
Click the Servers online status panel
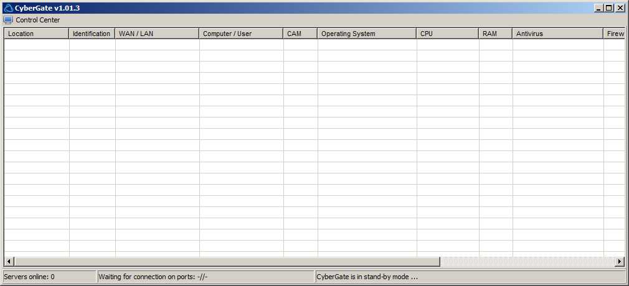(49, 277)
